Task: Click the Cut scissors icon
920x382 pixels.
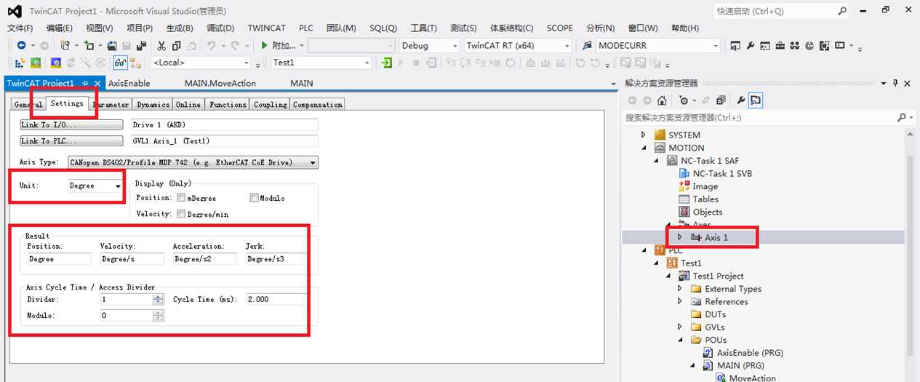Action: click(x=161, y=45)
